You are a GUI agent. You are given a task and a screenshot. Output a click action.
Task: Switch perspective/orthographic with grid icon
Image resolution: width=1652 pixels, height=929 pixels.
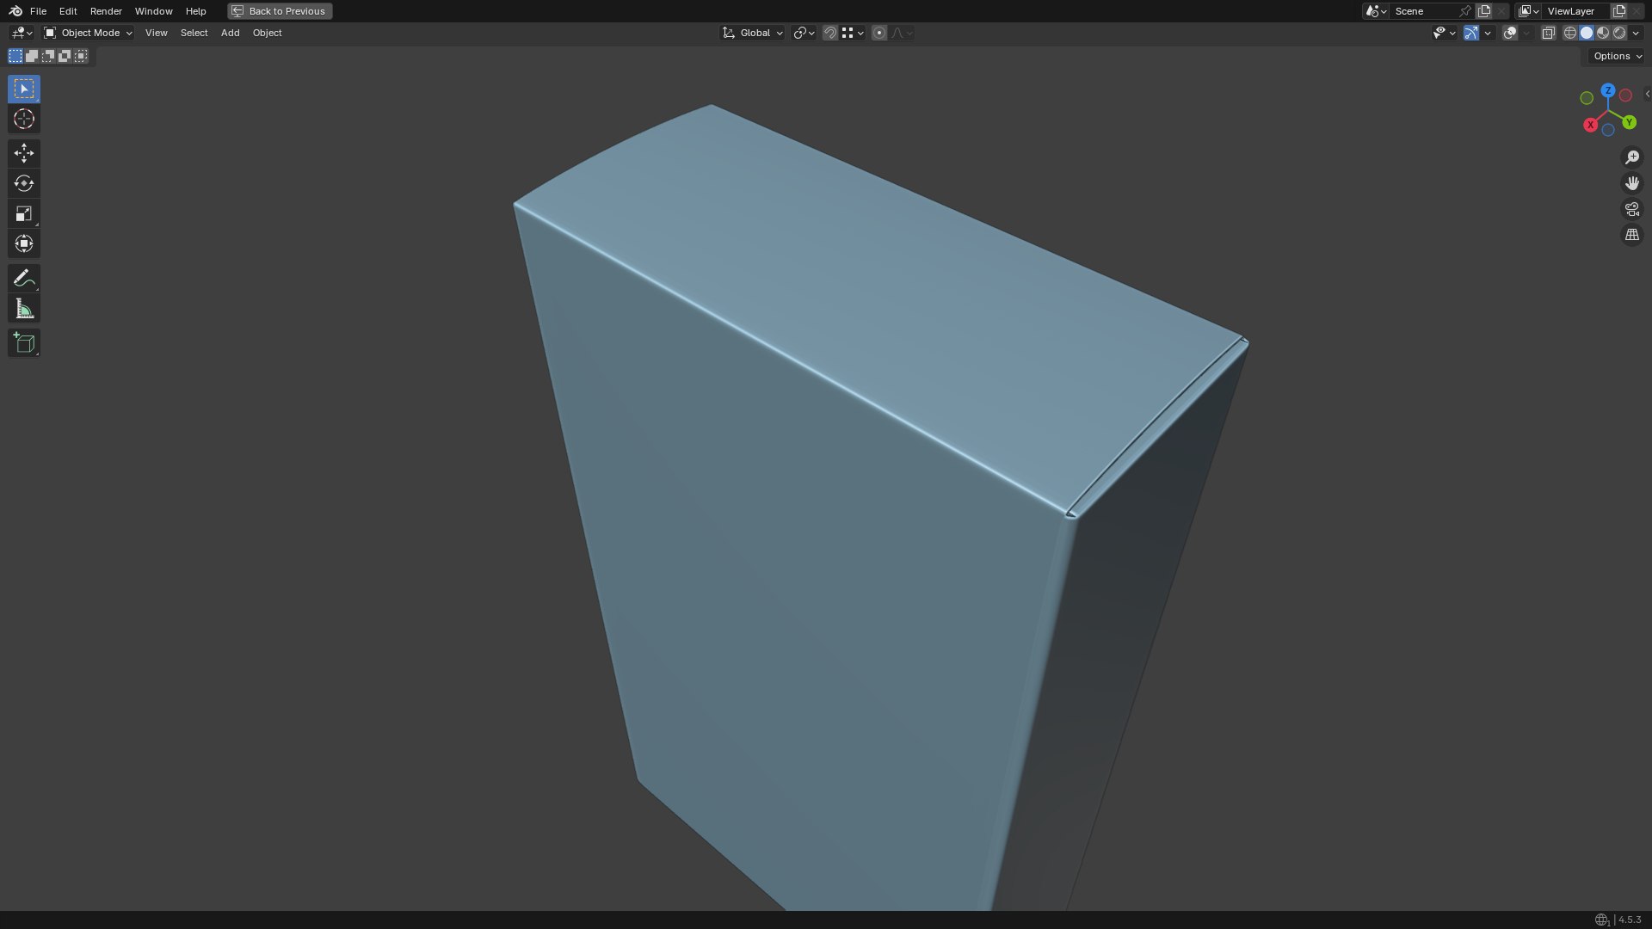click(x=1632, y=235)
